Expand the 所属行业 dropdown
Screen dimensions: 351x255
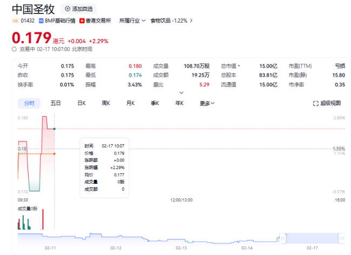(x=132, y=21)
